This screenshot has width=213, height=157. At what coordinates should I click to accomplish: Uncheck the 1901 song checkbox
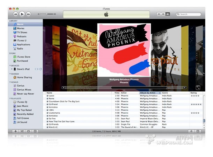pos(47,110)
